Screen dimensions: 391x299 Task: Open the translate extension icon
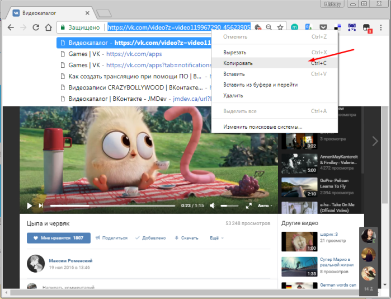pyautogui.click(x=309, y=27)
